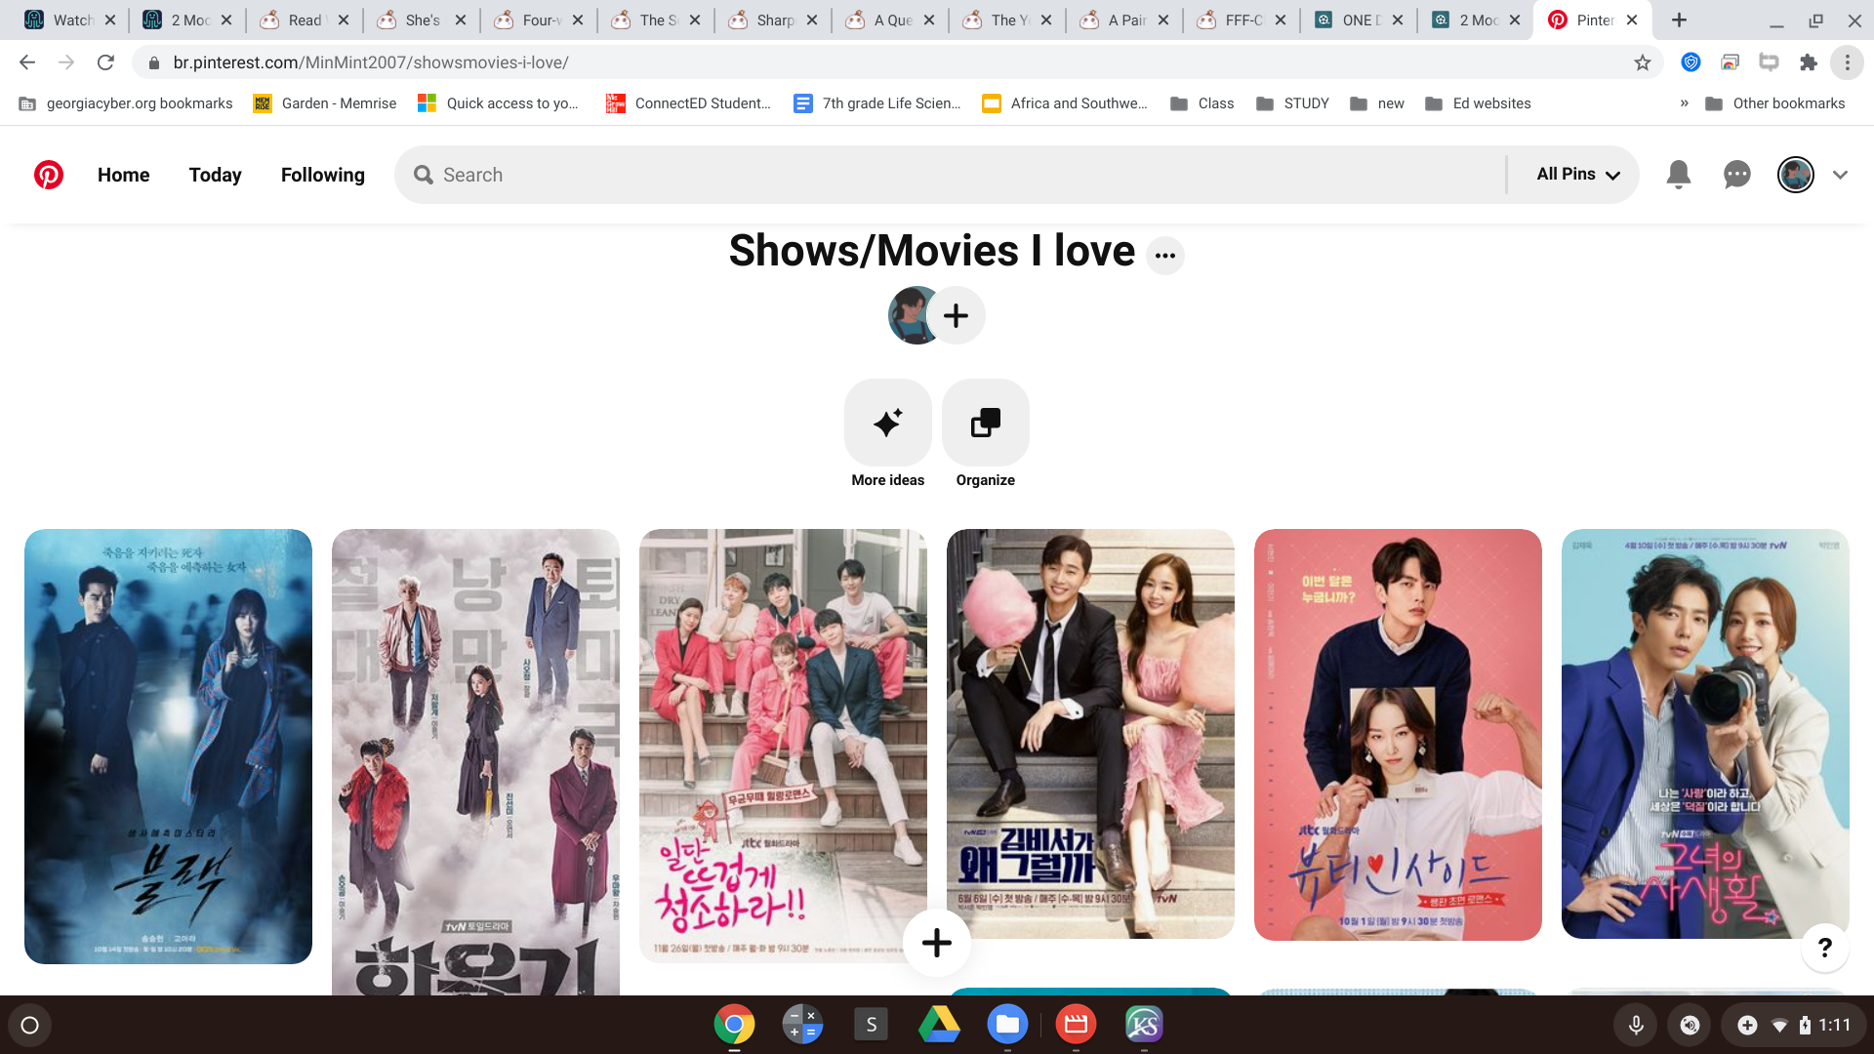
Task: Open the Calculator app on shelf
Action: click(x=802, y=1025)
